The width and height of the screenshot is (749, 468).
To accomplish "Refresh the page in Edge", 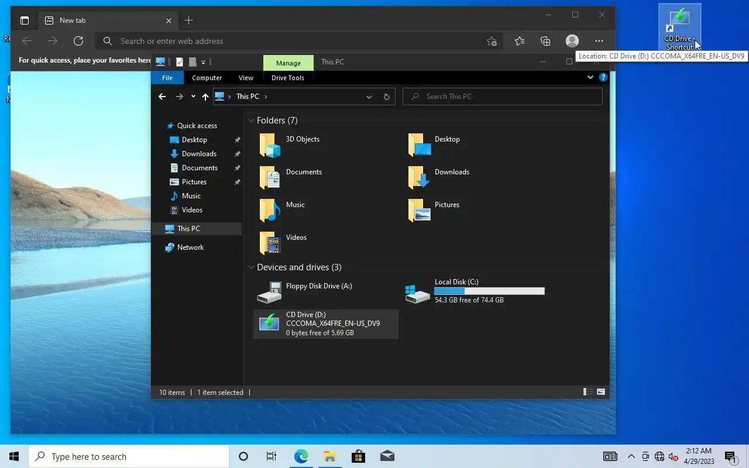I will pyautogui.click(x=78, y=41).
